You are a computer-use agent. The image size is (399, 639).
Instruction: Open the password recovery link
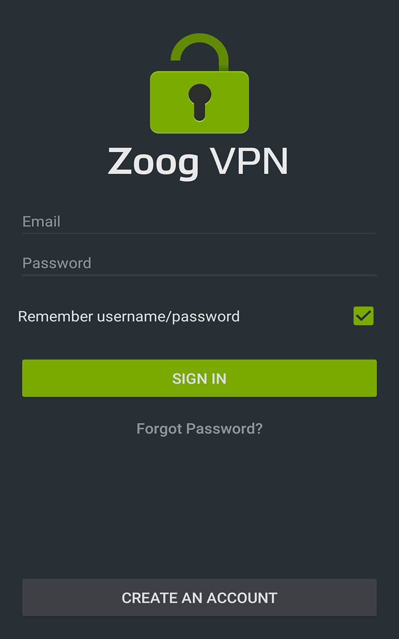click(199, 428)
